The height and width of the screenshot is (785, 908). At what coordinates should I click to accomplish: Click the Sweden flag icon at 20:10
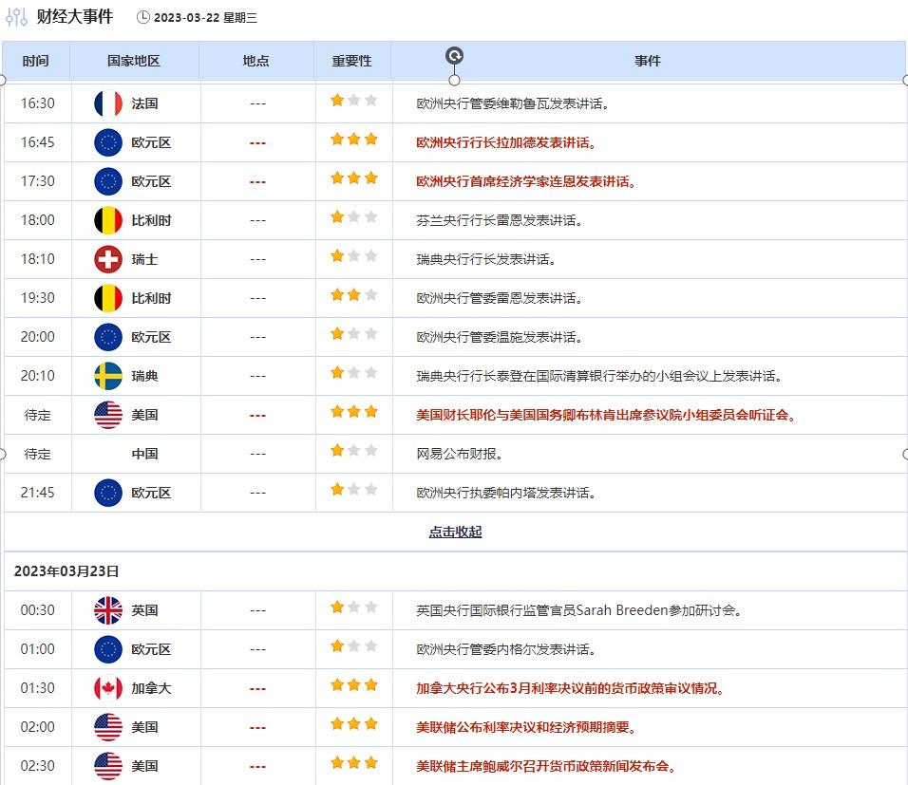[108, 376]
